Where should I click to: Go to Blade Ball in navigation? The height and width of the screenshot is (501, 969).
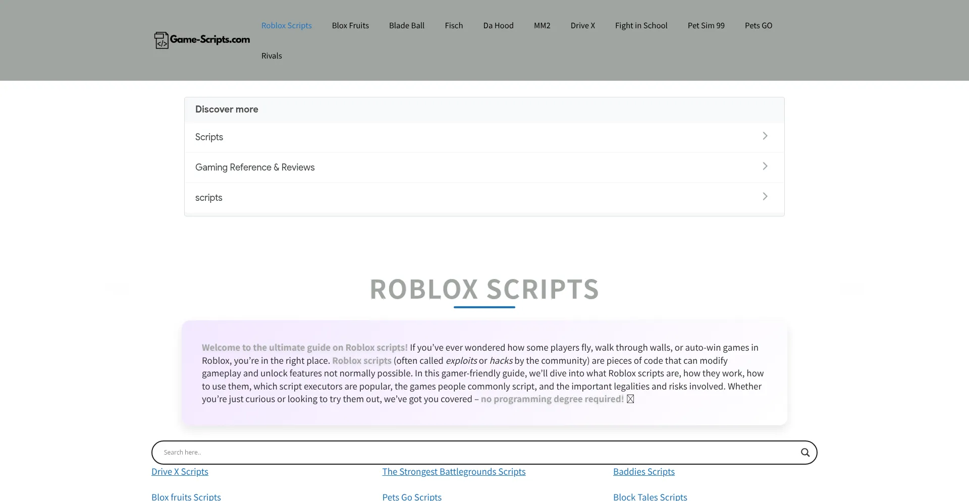(407, 25)
